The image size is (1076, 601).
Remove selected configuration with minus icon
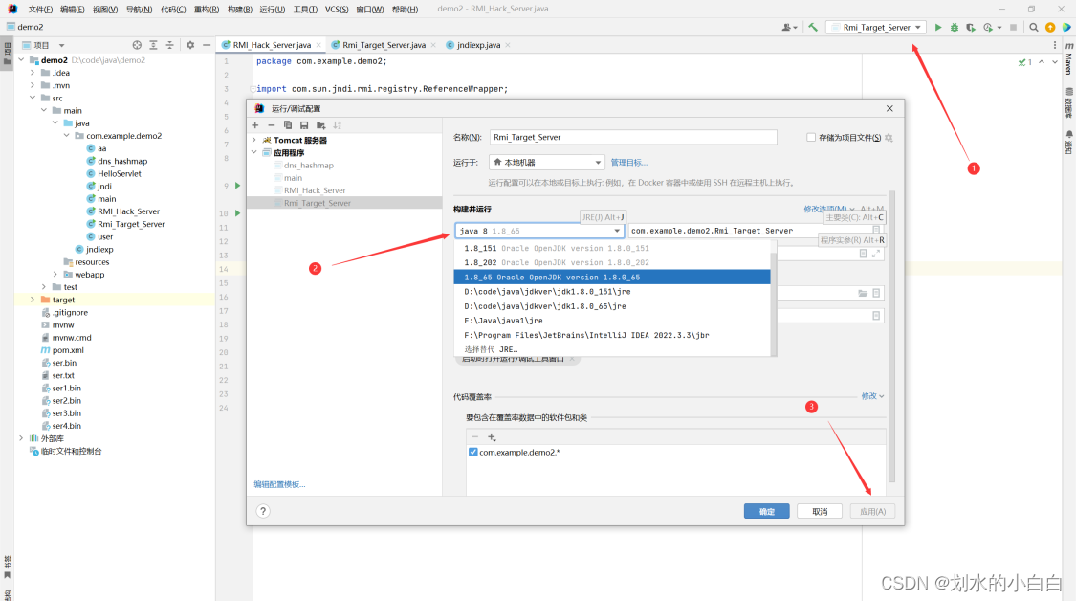click(271, 125)
